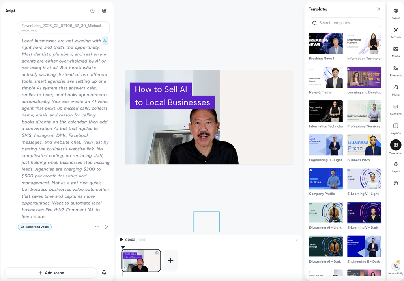
Task: Open the Media panel
Action: (x=395, y=51)
